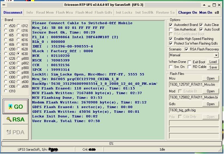Screen dimensions: 224x155
Task: Click Disconnect in the toolbar
Action: tap(13, 13)
